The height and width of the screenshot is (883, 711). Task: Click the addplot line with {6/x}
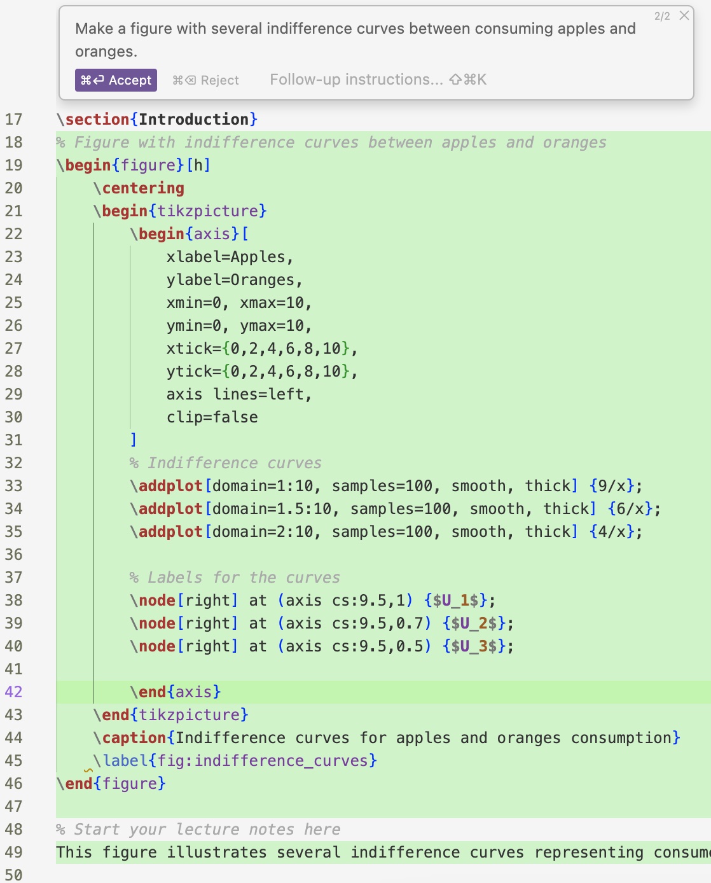396,508
